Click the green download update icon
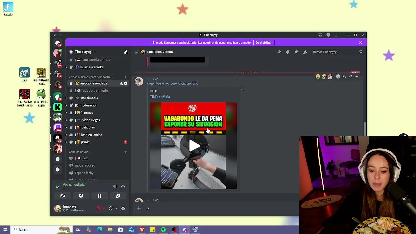 [336, 35]
